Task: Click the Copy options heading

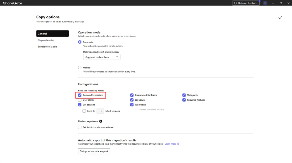Action: coord(48,17)
